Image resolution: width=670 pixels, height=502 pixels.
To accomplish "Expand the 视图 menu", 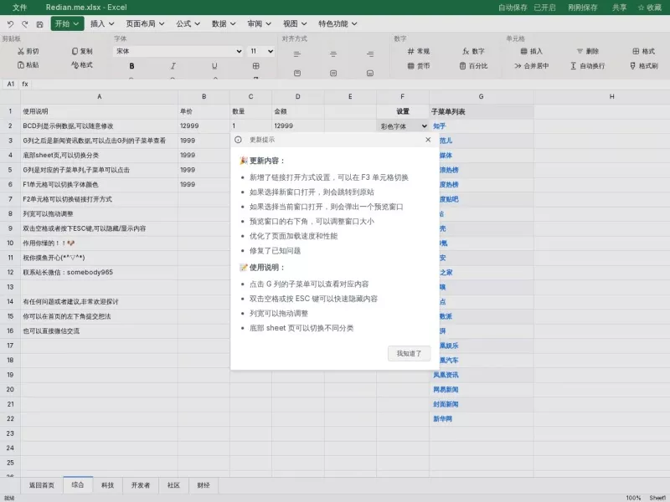I will click(295, 24).
